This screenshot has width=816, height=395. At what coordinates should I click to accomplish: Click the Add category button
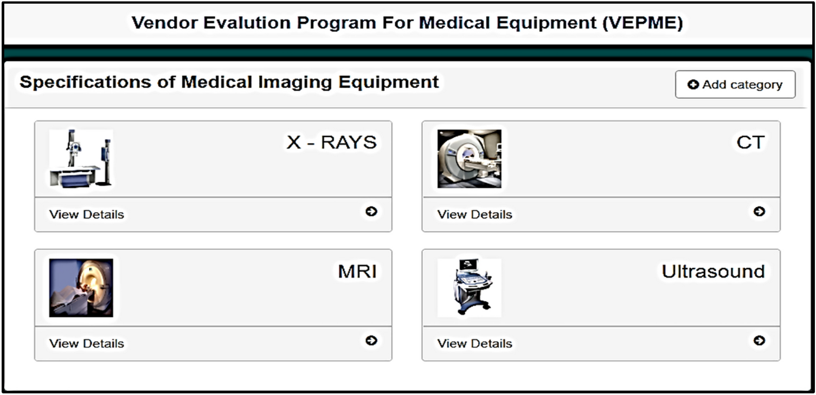point(734,84)
